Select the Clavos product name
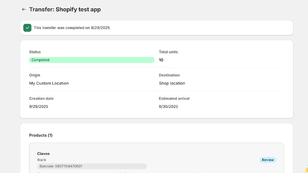Screen dimensions: 308x173 [x=44, y=153]
